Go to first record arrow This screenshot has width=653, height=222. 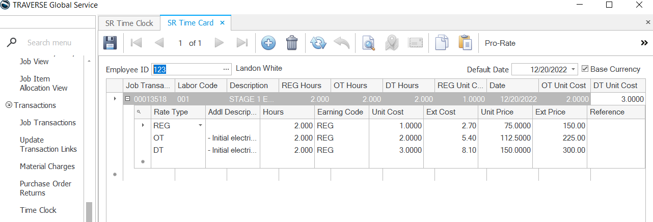[136, 43]
